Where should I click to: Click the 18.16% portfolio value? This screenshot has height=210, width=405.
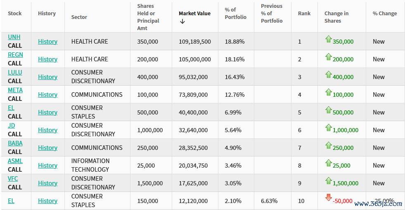pos(234,59)
